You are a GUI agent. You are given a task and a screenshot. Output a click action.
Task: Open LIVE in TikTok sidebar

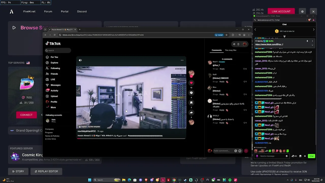(51, 80)
